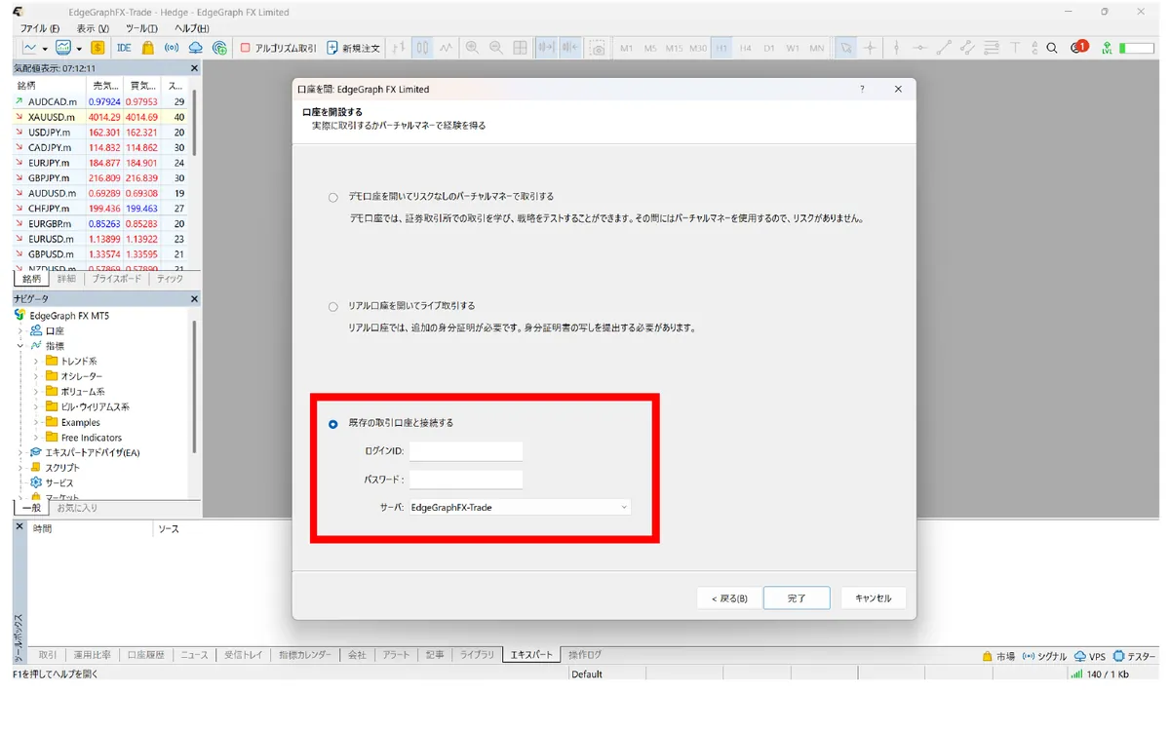Open the signals icon in the toolbar
Image resolution: width=1170 pixels, height=731 pixels.
pyautogui.click(x=172, y=47)
